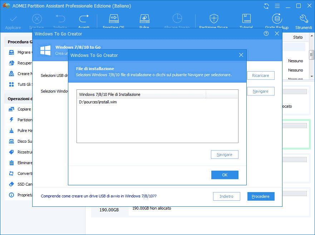Click the Ricaricare button
Image resolution: width=315 pixels, height=235 pixels.
click(261, 75)
